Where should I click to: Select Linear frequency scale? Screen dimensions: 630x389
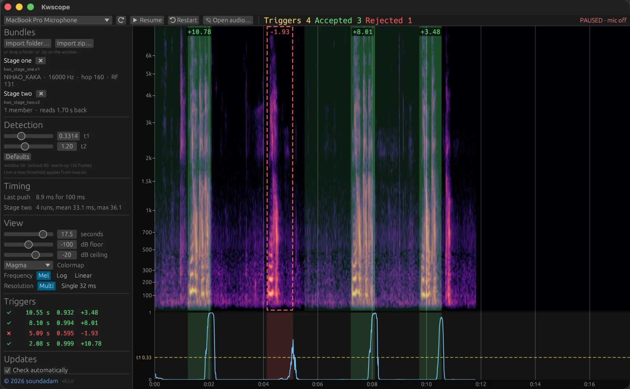(x=83, y=276)
